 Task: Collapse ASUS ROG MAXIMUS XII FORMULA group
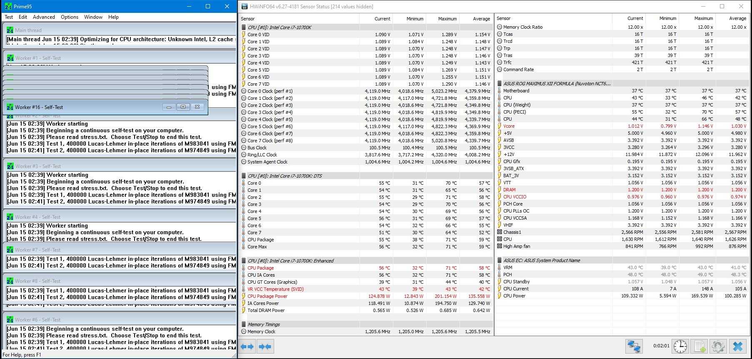[x=500, y=84]
